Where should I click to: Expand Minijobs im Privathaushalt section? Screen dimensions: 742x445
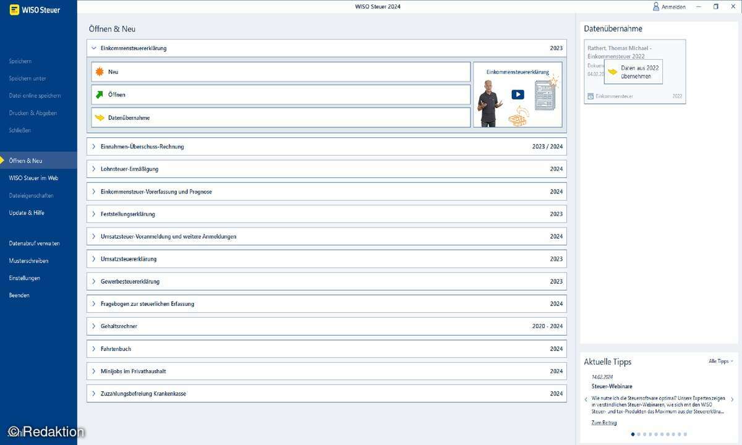click(x=94, y=371)
